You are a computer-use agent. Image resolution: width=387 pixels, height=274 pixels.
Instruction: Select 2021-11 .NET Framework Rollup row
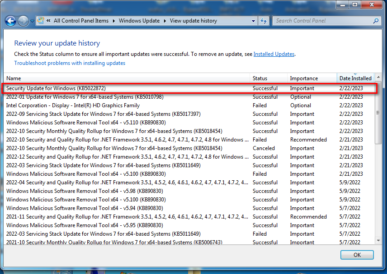click(189, 217)
